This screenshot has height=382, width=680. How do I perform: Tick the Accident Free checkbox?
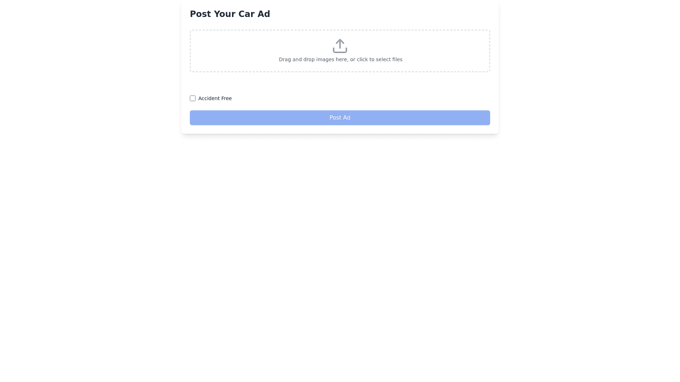(x=193, y=98)
